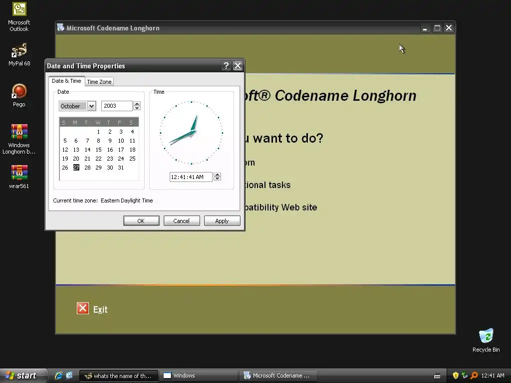Select day 1 in the October calendar
511x383 pixels.
pyautogui.click(x=98, y=132)
